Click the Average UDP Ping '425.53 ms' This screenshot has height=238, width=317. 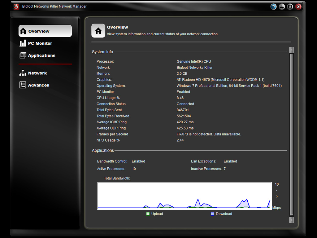click(185, 128)
